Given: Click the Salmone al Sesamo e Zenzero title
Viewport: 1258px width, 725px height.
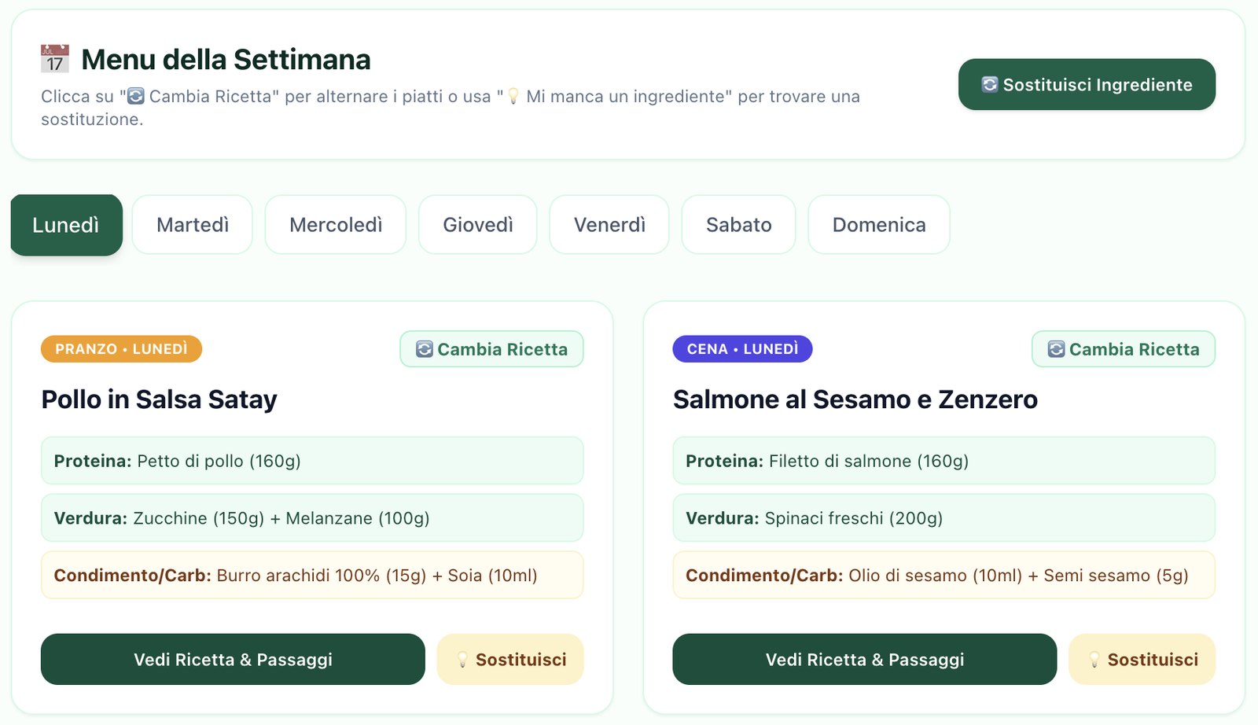Looking at the screenshot, I should (855, 399).
